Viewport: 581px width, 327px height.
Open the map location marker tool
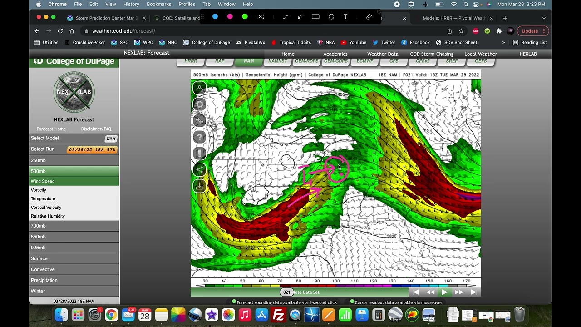tap(199, 88)
